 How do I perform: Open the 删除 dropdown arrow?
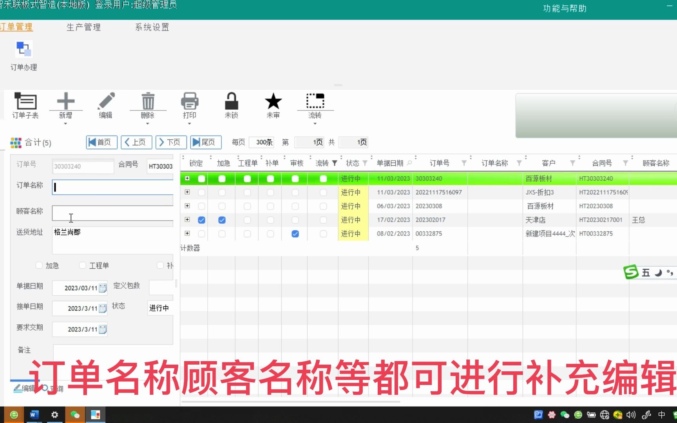[x=148, y=123]
